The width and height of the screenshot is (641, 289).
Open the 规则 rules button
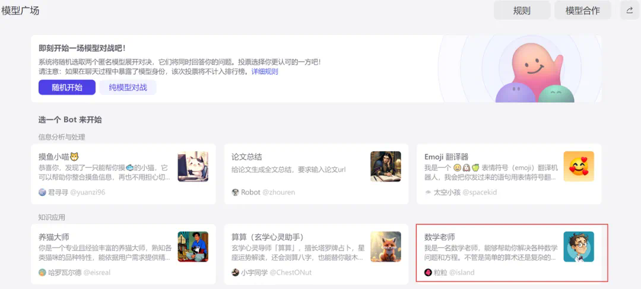point(522,10)
